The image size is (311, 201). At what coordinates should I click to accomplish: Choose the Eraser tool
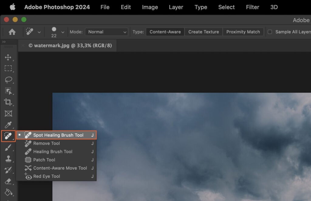coord(9,181)
